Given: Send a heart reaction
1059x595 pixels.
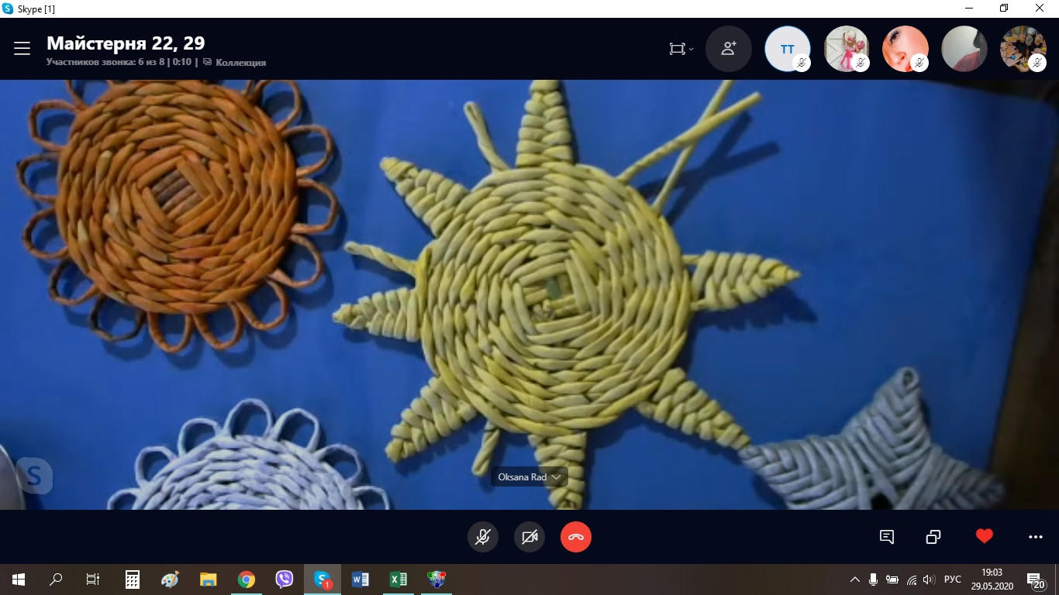Looking at the screenshot, I should (x=985, y=536).
